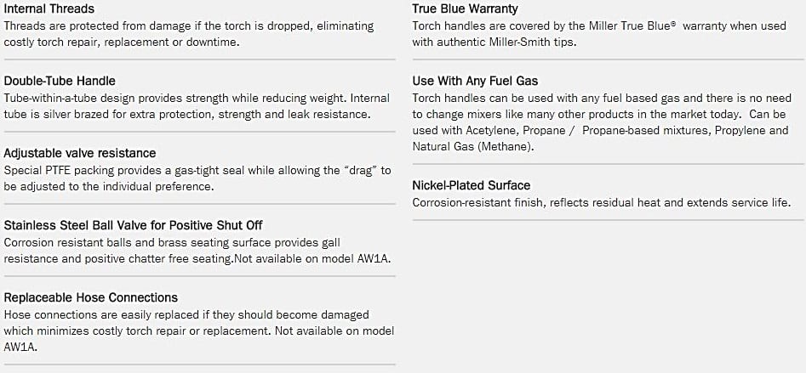Screen dimensions: 806x373
Task: Click the Adjustable valve resistance heading
Action: [80, 154]
